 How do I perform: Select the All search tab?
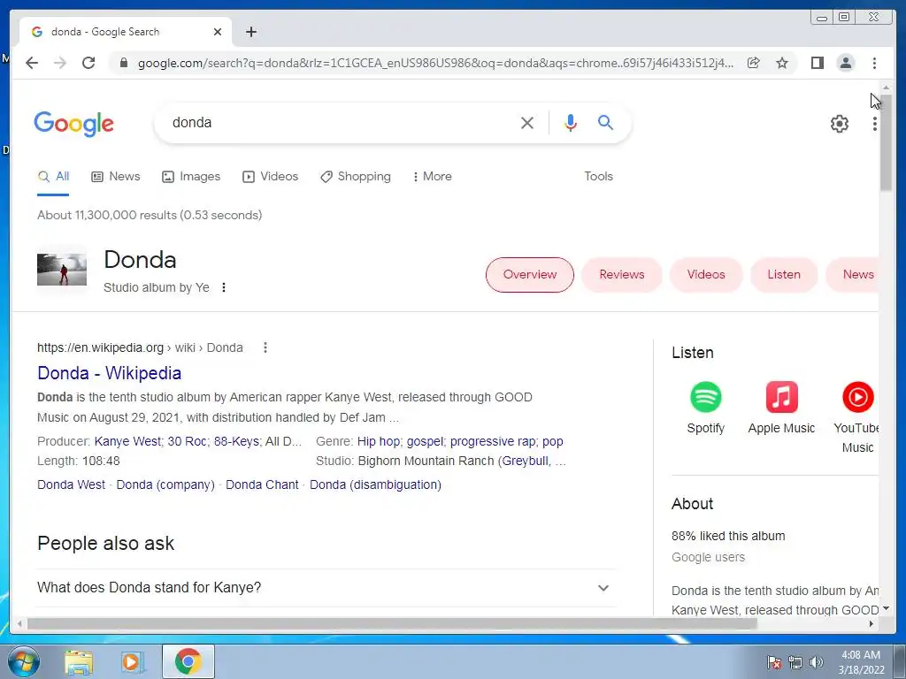coord(53,177)
